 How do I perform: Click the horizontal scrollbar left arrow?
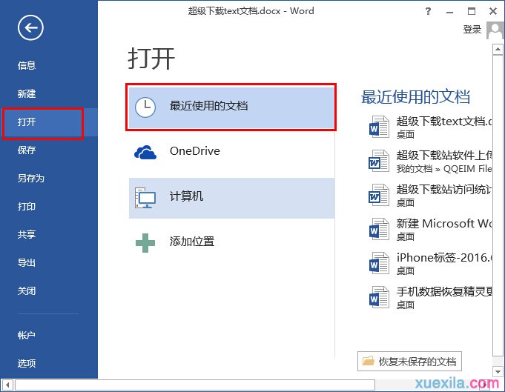pyautogui.click(x=7, y=385)
